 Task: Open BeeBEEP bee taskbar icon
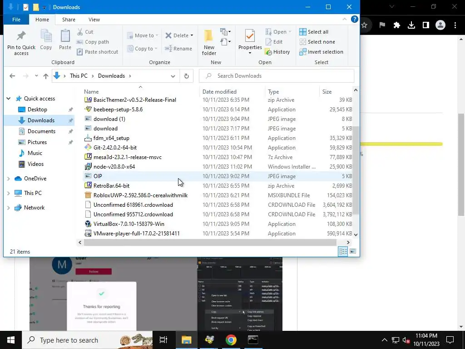tap(209, 340)
